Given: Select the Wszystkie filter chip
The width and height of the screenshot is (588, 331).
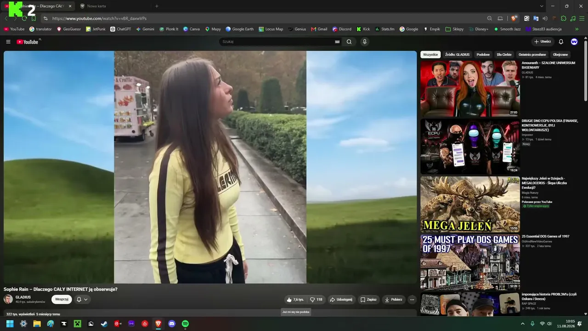Looking at the screenshot, I should [430, 55].
